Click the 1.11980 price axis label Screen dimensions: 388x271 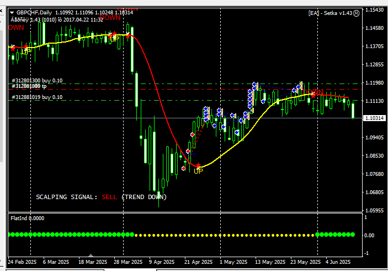tap(375, 83)
